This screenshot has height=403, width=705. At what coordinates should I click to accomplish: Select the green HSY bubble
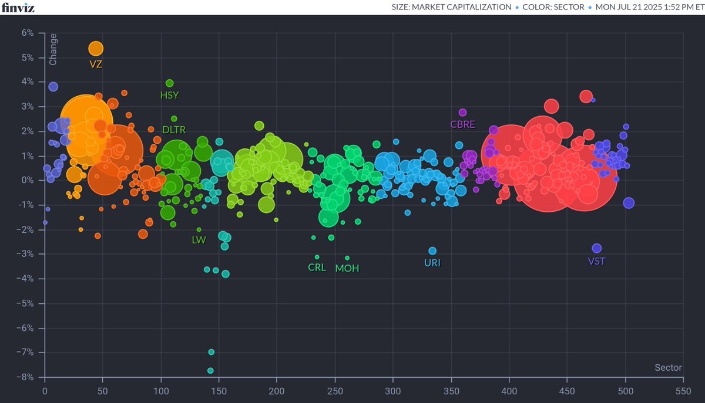(x=170, y=83)
